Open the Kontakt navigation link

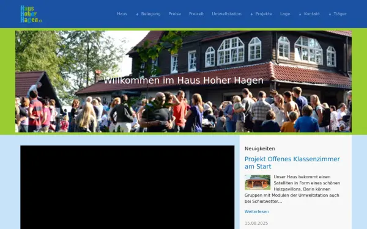[x=312, y=14]
